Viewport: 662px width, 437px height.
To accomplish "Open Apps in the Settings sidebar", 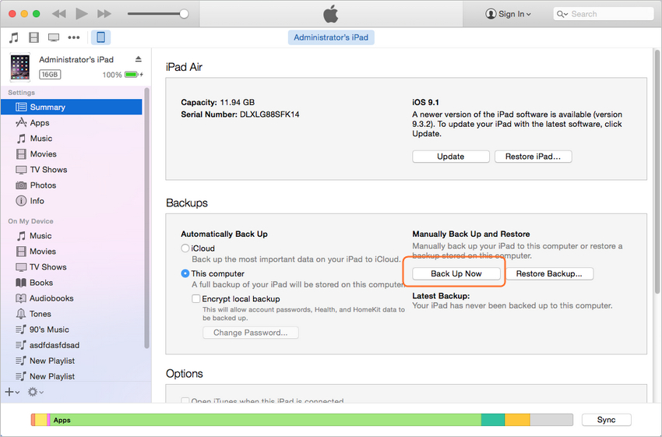I will coord(39,123).
